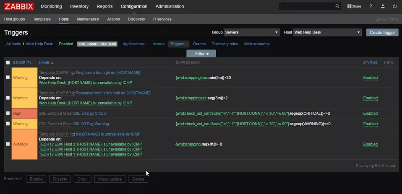Open the Reports menu
The image size is (402, 194).
click(104, 6)
